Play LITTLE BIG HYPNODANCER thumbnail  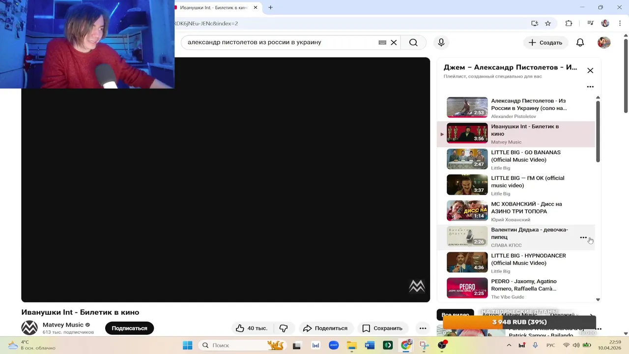pyautogui.click(x=467, y=262)
